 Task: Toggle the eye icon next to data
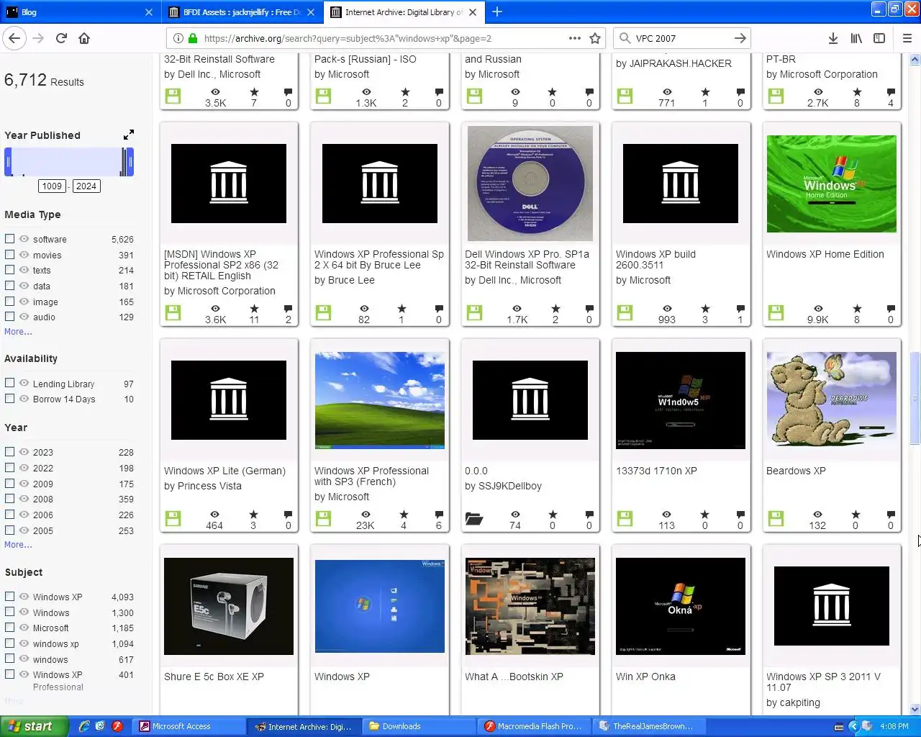coord(24,286)
